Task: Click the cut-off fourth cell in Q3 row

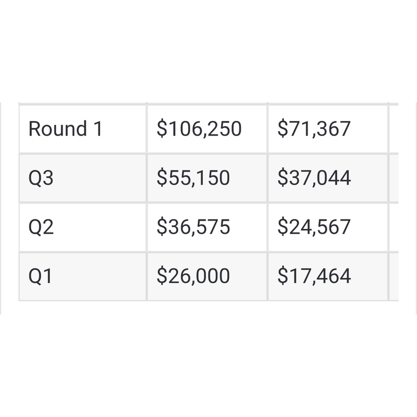Action: (x=394, y=178)
